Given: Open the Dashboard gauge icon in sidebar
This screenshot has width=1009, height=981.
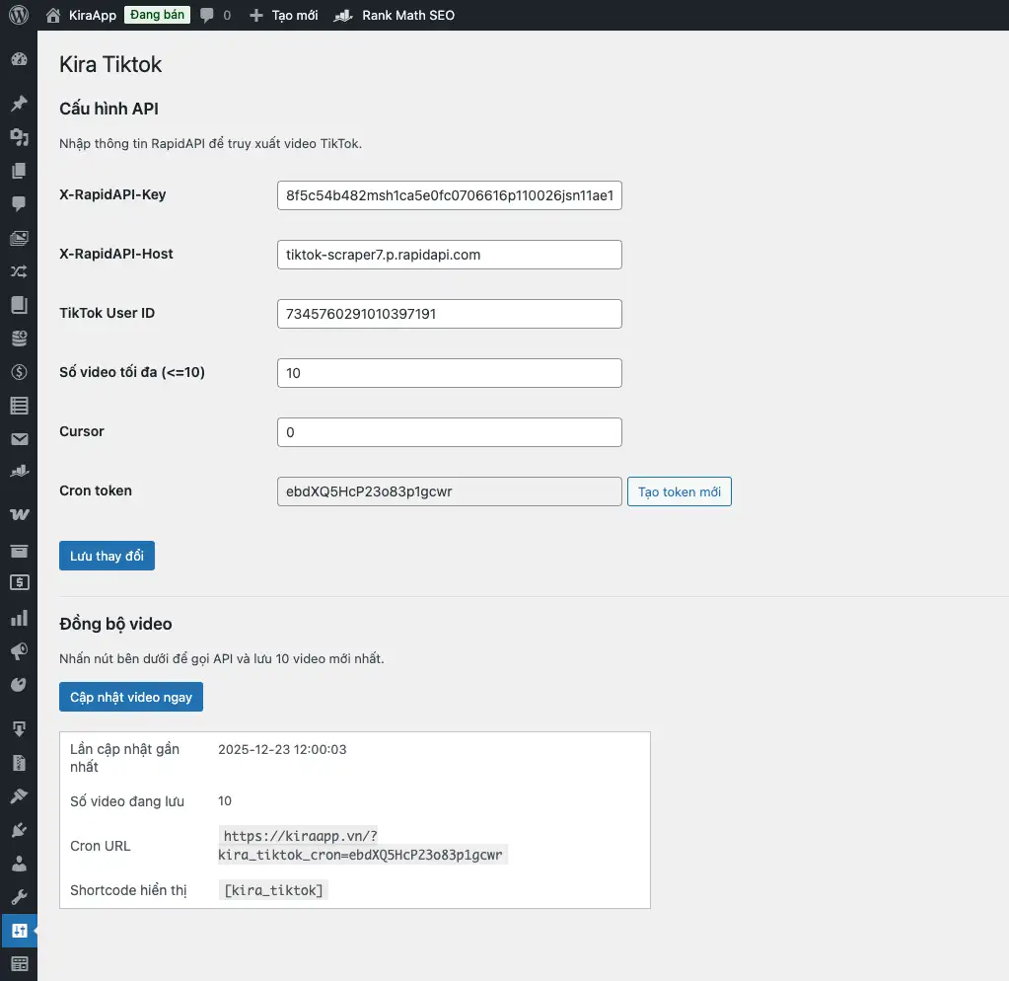Looking at the screenshot, I should tap(19, 60).
